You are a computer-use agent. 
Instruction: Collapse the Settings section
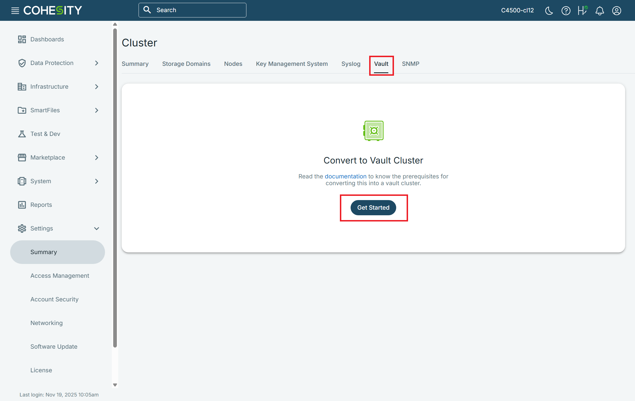point(97,228)
